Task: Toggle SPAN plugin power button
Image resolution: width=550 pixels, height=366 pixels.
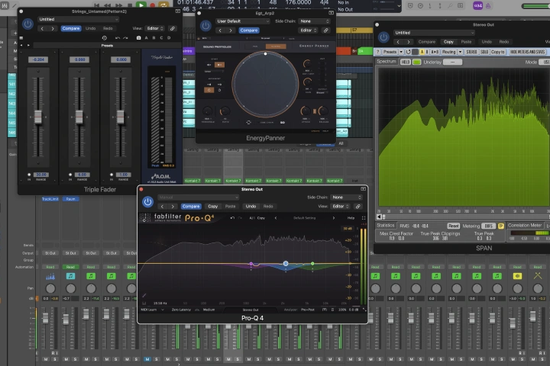Action: (383, 37)
